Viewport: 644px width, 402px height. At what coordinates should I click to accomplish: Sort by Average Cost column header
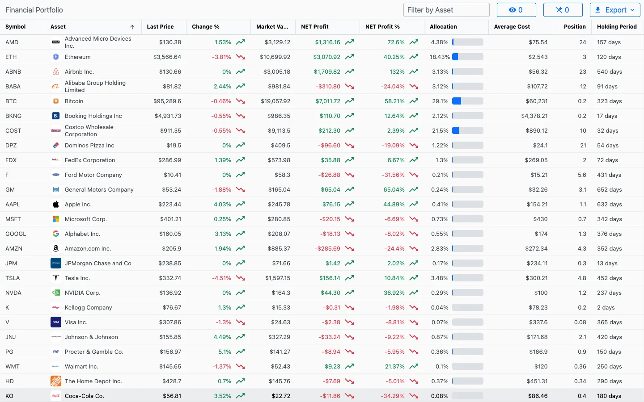(521, 27)
